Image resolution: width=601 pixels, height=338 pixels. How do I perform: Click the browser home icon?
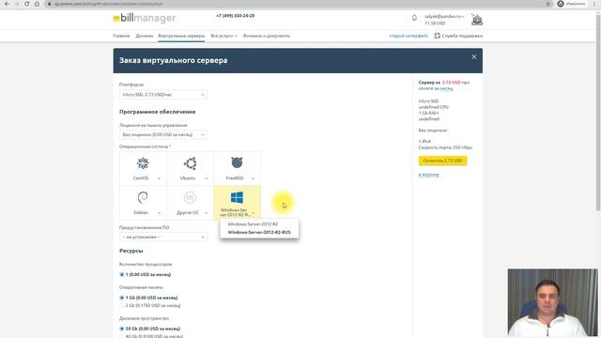[x=37, y=4]
